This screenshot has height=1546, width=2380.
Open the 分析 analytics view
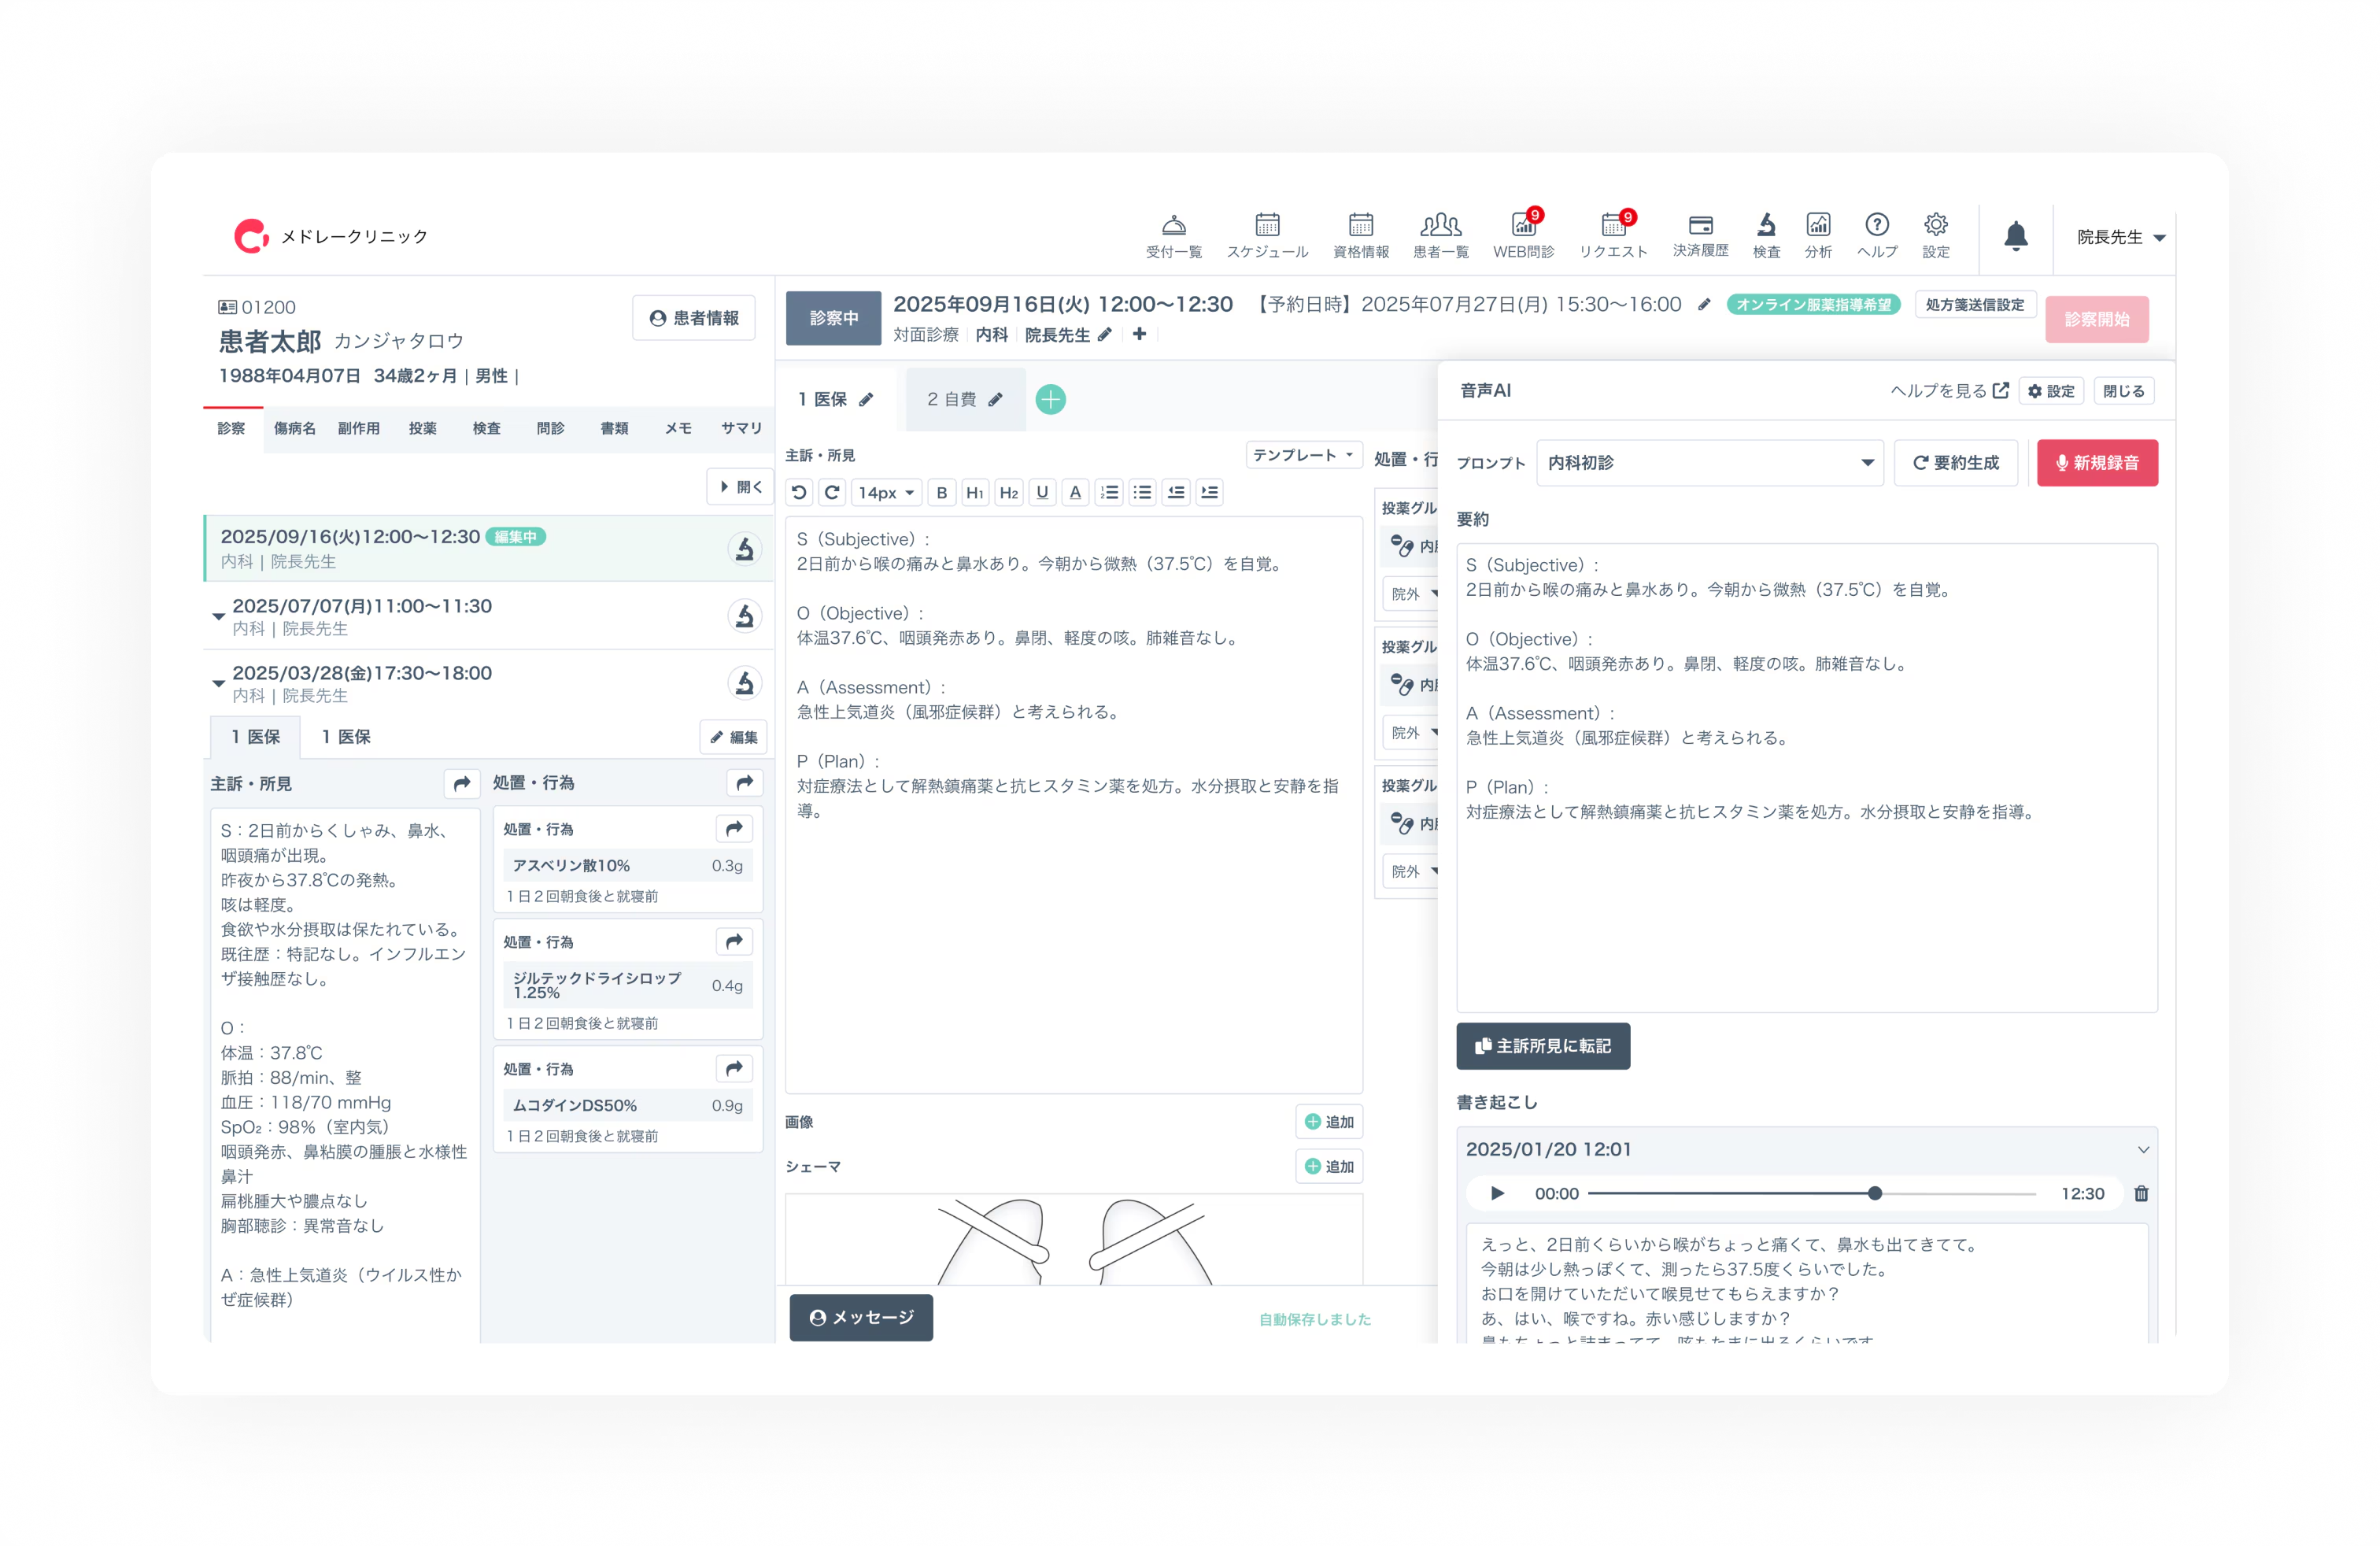click(1818, 237)
